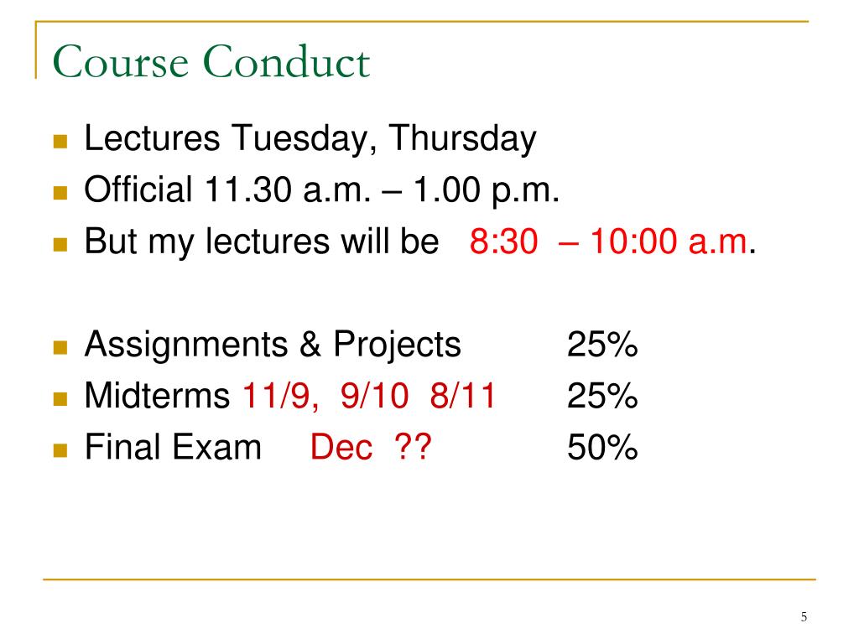
Task: Click the red 8:30 – 10:00 a.m. text
Action: (x=609, y=241)
